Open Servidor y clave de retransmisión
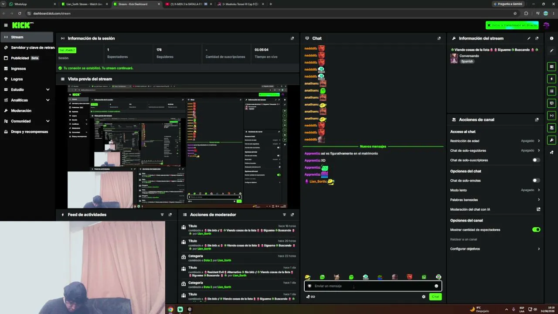Screen dimensions: 558x314 tap(27, 48)
